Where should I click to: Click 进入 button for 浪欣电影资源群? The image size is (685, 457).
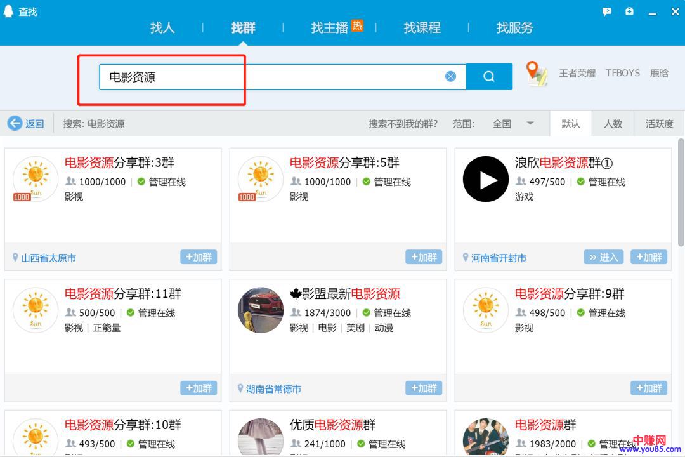coord(604,257)
